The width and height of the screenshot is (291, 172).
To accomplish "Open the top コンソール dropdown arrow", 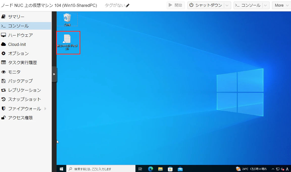I will point(266,5).
